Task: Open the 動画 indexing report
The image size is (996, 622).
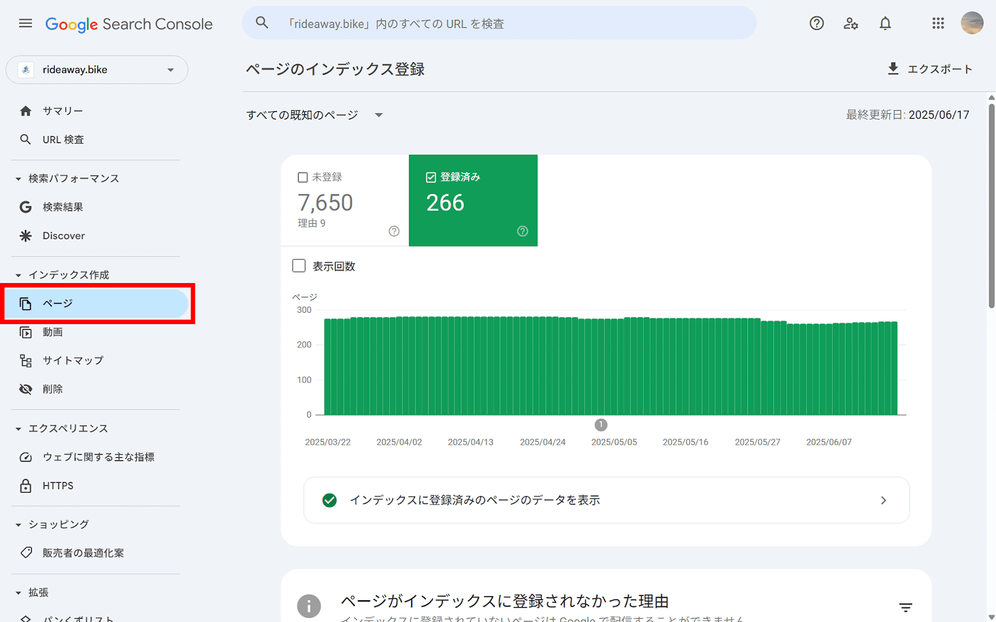Action: 53,332
